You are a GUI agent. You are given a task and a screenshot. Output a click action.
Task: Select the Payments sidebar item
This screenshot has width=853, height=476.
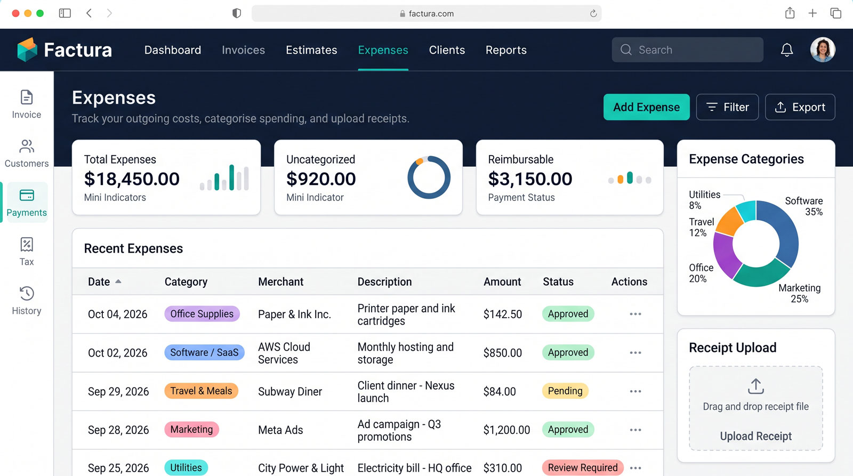pyautogui.click(x=27, y=203)
